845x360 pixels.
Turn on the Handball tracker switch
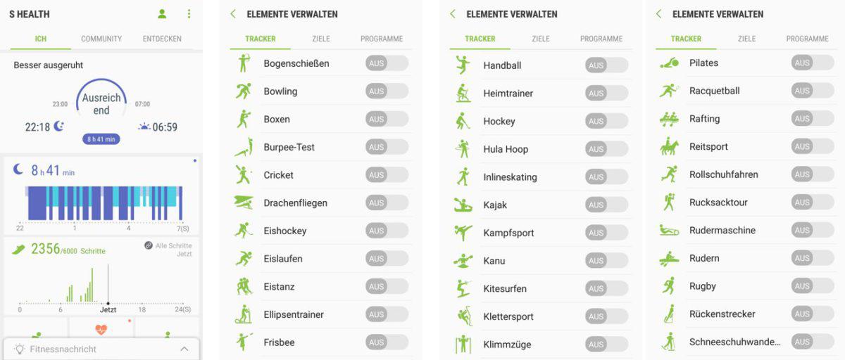coord(606,65)
